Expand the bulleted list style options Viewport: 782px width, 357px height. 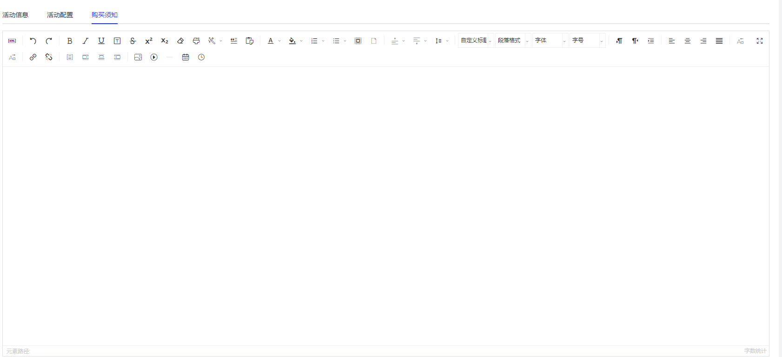(x=345, y=41)
